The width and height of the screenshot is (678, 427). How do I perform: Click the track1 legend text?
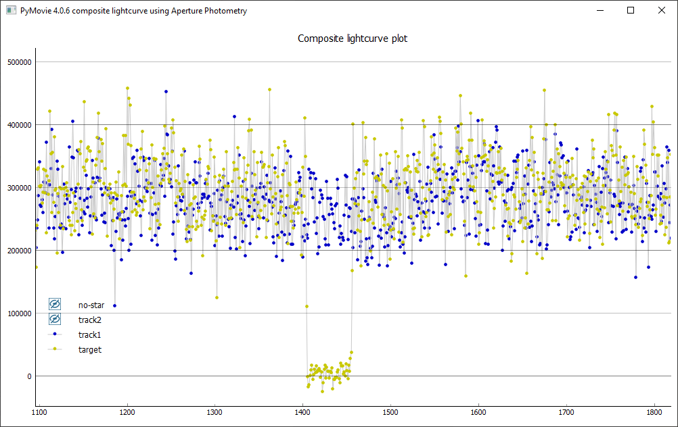coord(90,334)
